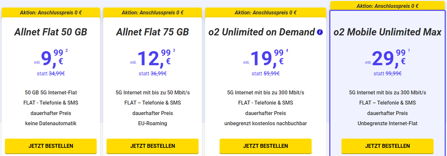Open footnote 1 next to 29,99 € price
Image resolution: width=447 pixels, height=156 pixels.
point(409,50)
